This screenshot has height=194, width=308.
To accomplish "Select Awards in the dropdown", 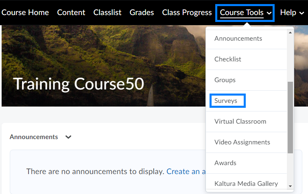I will point(225,163).
